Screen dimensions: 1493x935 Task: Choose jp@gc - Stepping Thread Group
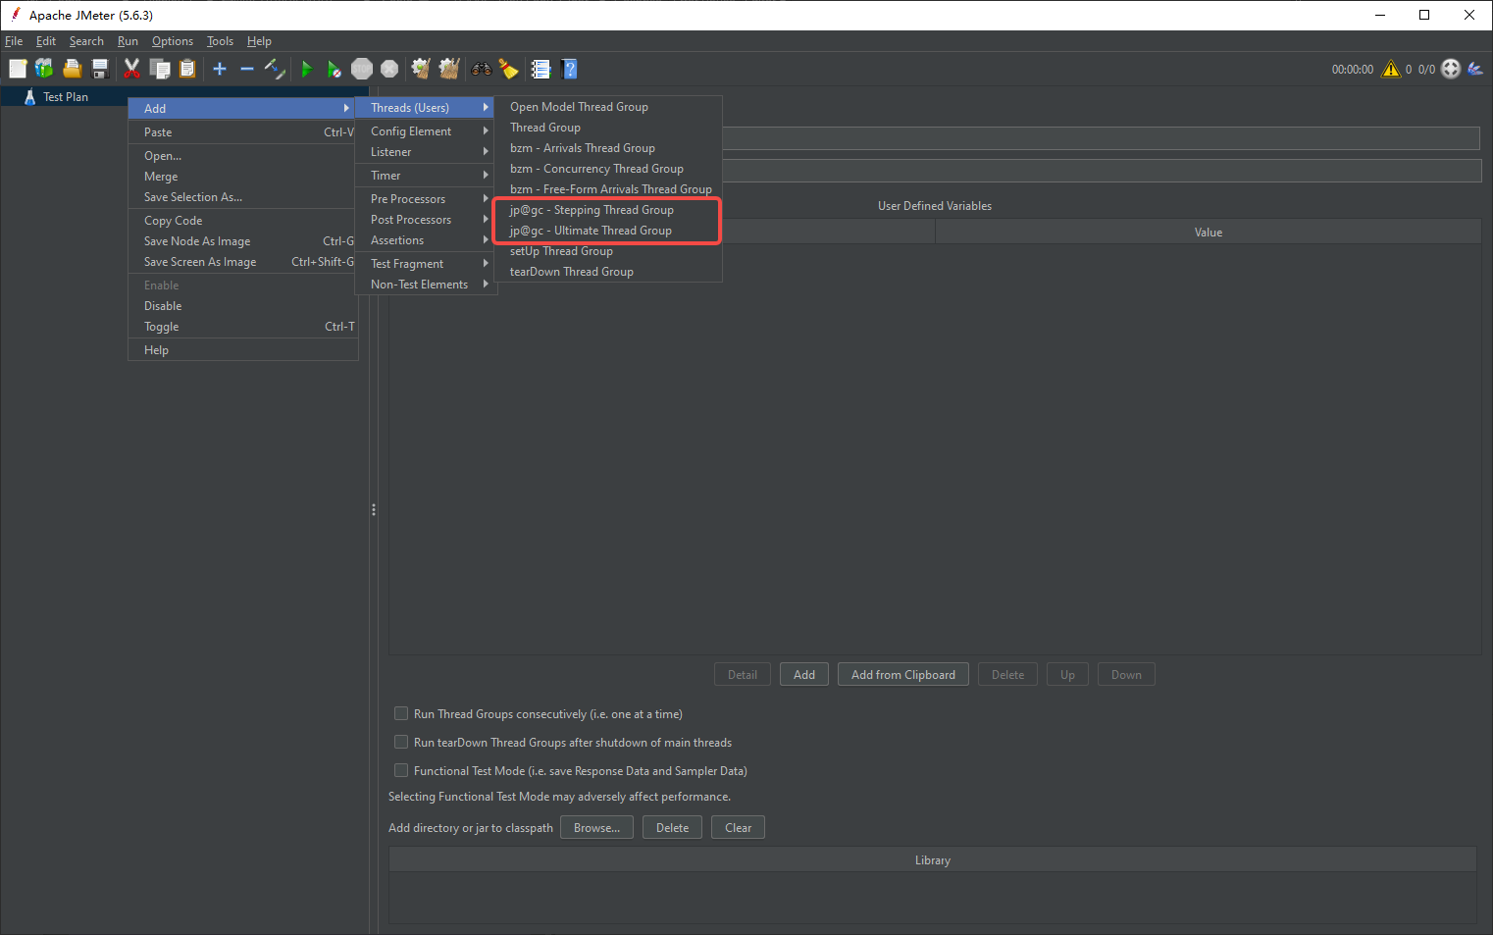click(608, 210)
